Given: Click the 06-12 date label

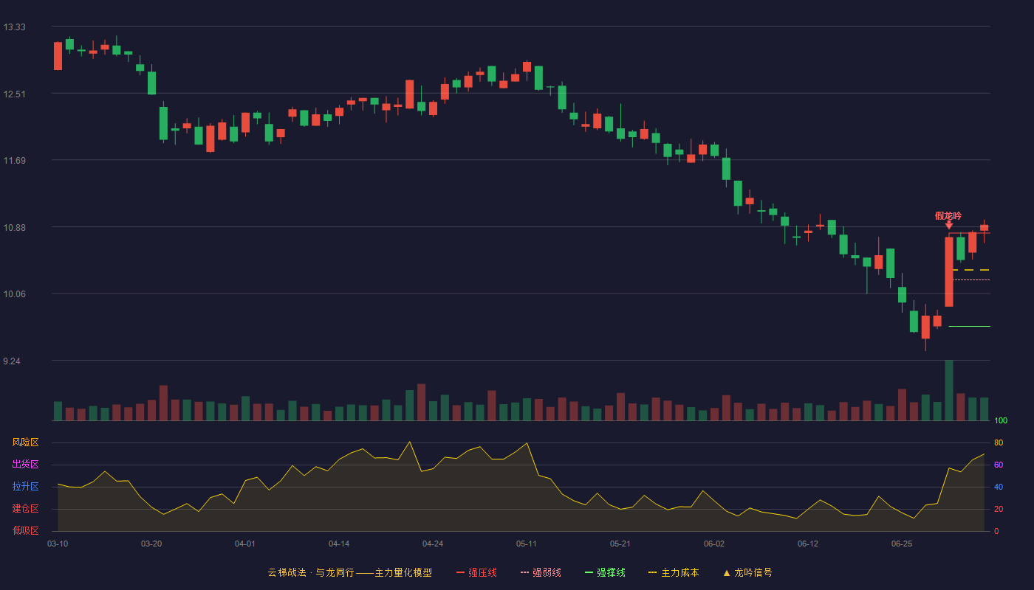Looking at the screenshot, I should click(x=808, y=544).
